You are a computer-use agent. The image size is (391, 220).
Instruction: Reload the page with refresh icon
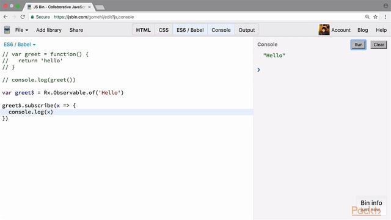pos(23,17)
